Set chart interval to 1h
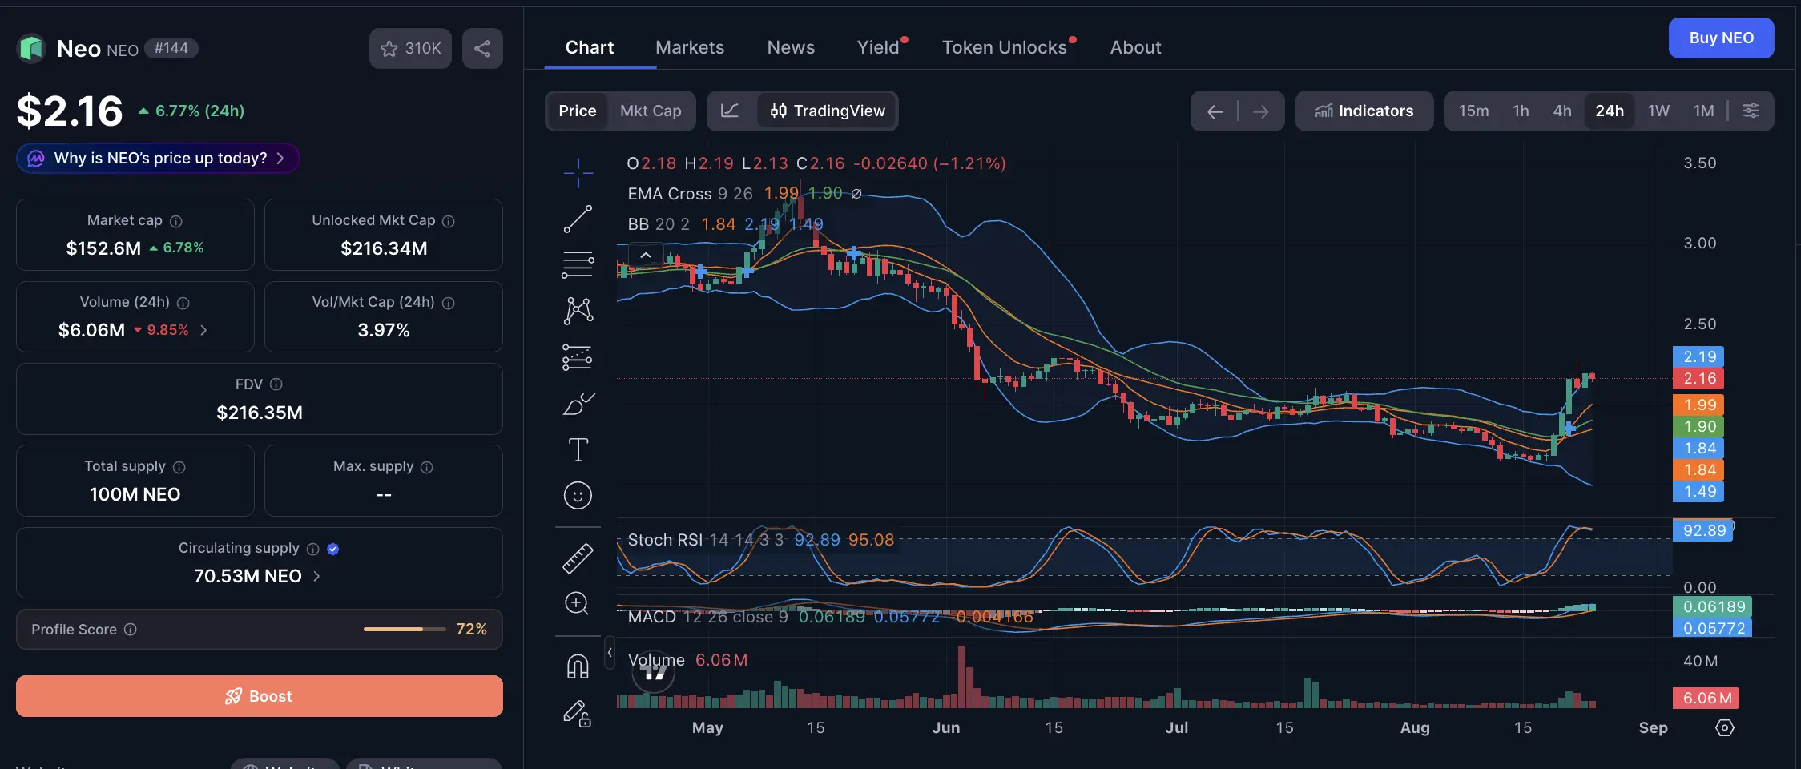Screen dimensions: 1801x769 point(1521,111)
